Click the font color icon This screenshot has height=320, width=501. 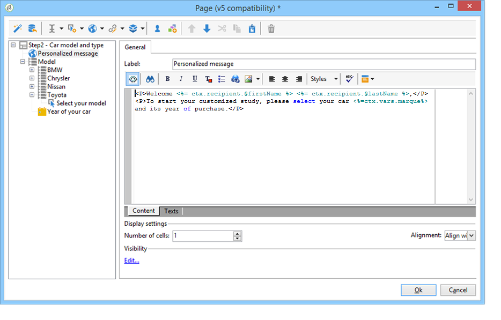click(208, 79)
